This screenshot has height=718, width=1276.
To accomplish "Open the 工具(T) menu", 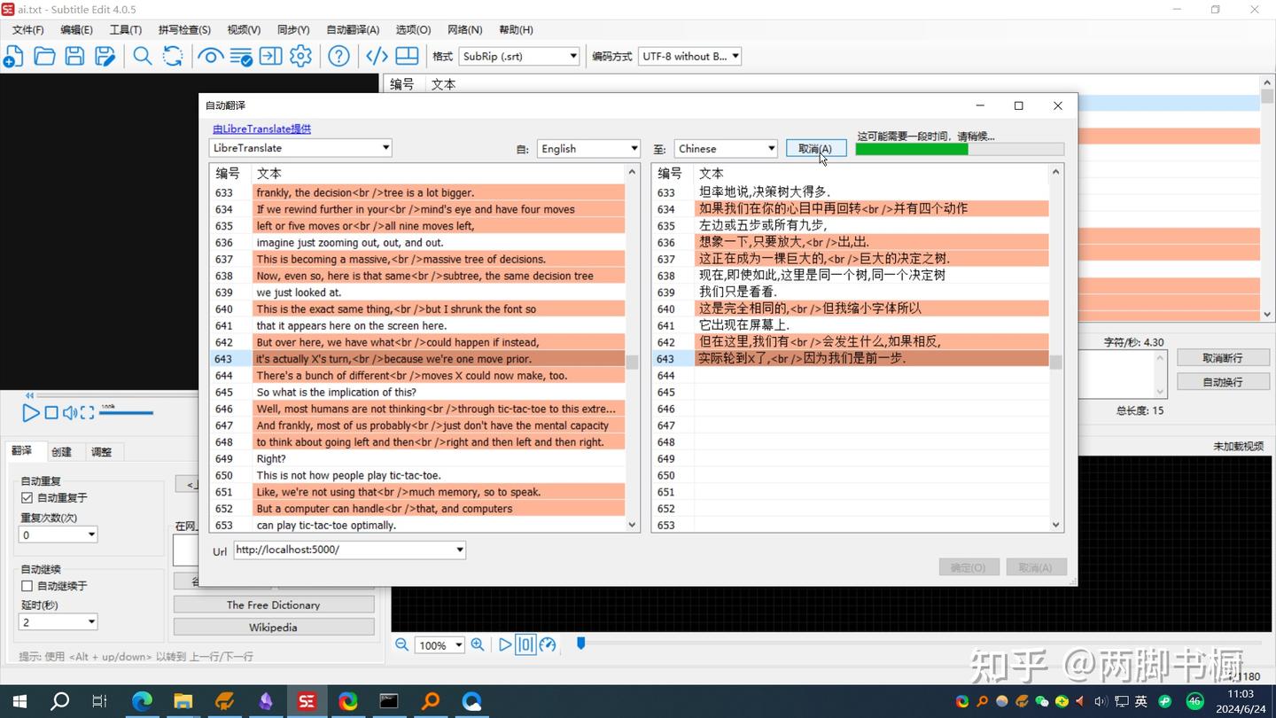I will [x=125, y=29].
